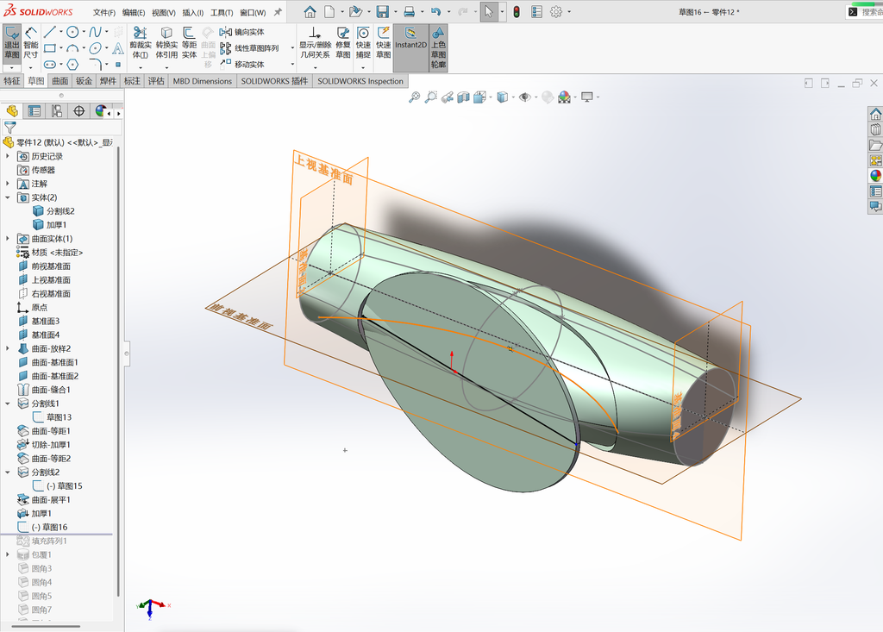
Task: Open the PropertyManager tab icon
Action: [34, 111]
